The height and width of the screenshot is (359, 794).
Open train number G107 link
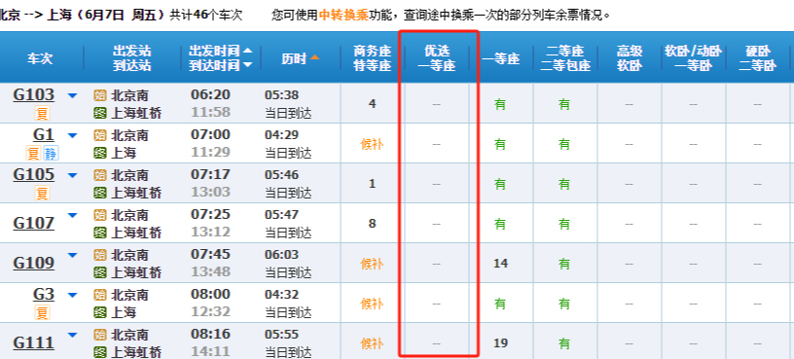click(33, 223)
